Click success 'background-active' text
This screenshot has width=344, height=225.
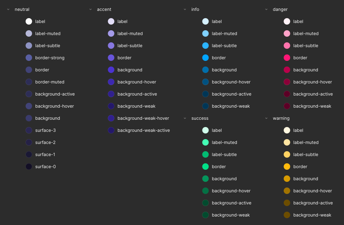click(x=231, y=203)
